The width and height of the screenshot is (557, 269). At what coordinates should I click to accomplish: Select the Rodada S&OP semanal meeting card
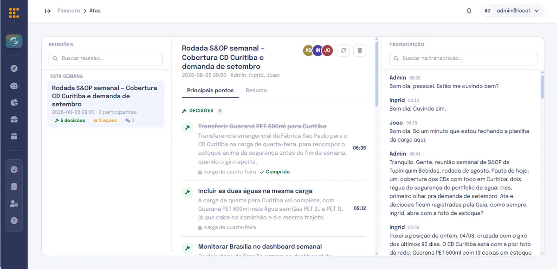[x=106, y=104]
